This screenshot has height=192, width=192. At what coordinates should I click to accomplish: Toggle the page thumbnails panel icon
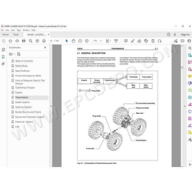tap(3, 50)
